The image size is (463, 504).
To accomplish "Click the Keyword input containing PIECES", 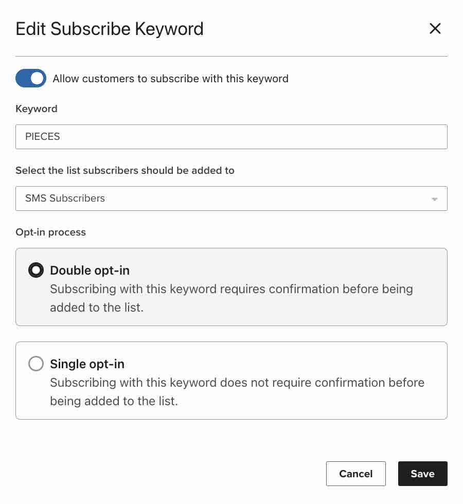I will point(232,137).
